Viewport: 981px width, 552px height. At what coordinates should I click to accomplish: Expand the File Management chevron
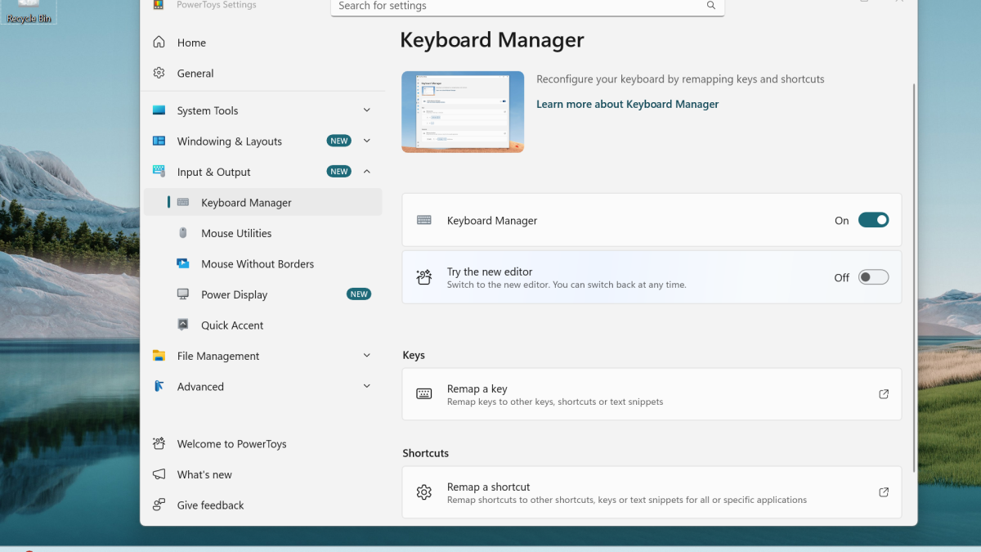pyautogui.click(x=366, y=355)
